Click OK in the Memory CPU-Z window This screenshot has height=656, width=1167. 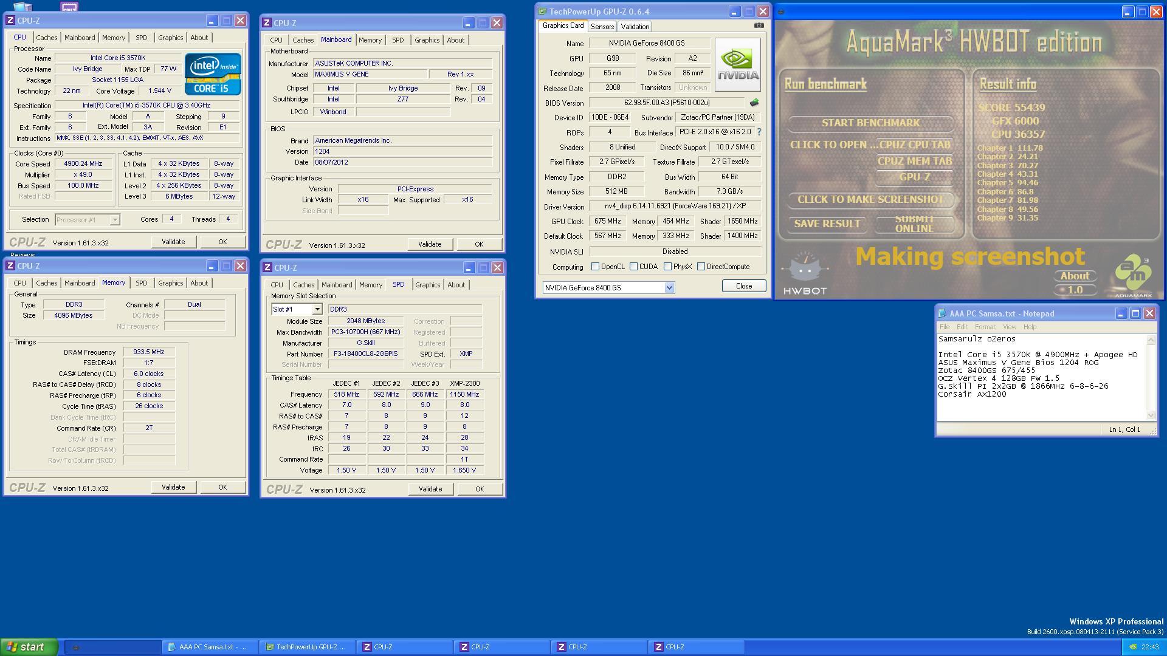pyautogui.click(x=222, y=487)
